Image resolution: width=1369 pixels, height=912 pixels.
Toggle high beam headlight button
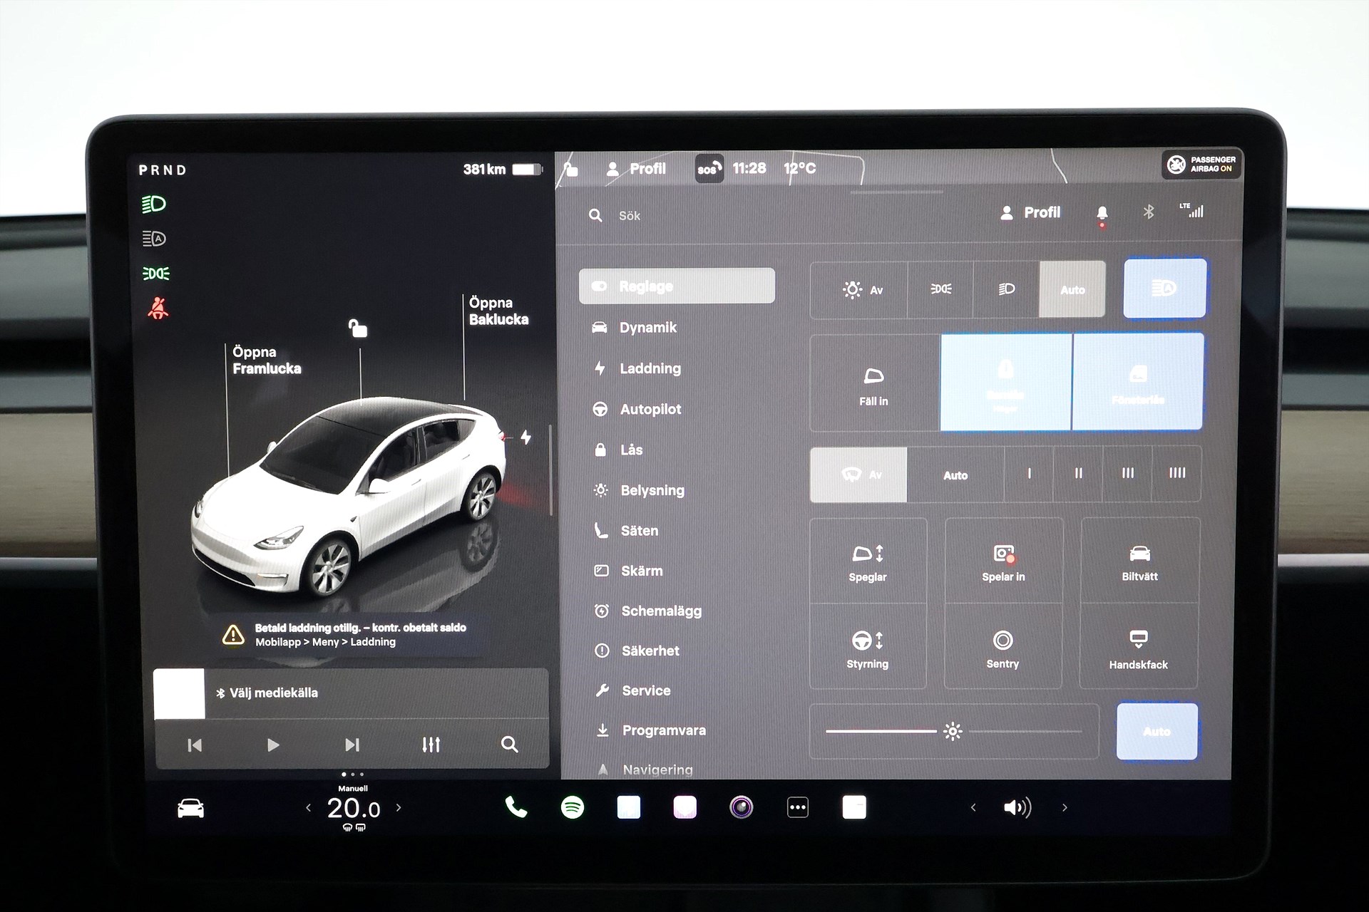click(1164, 289)
